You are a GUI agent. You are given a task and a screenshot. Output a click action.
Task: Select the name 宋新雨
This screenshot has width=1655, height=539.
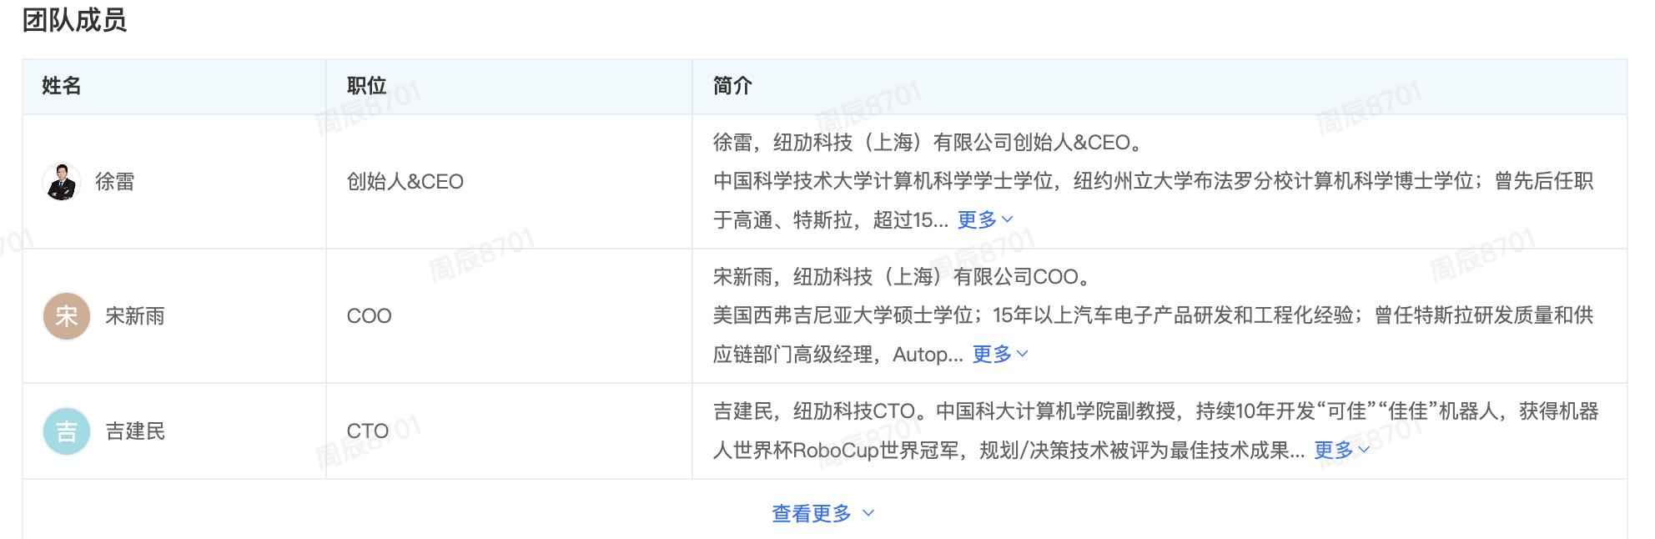(135, 316)
